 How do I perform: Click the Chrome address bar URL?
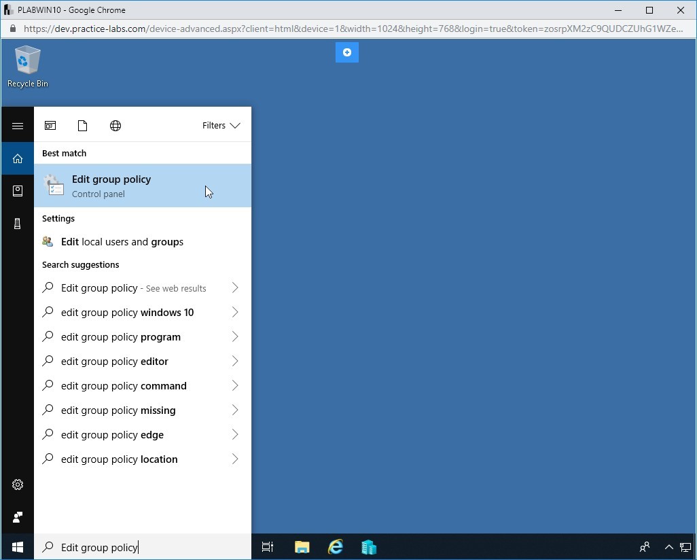coord(353,29)
